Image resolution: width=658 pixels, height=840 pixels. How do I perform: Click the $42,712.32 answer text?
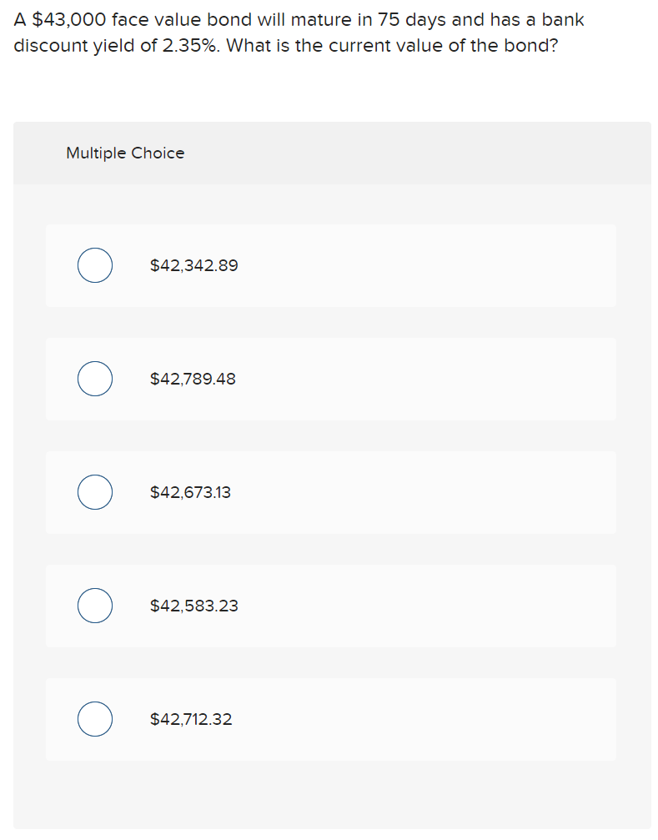coord(191,719)
